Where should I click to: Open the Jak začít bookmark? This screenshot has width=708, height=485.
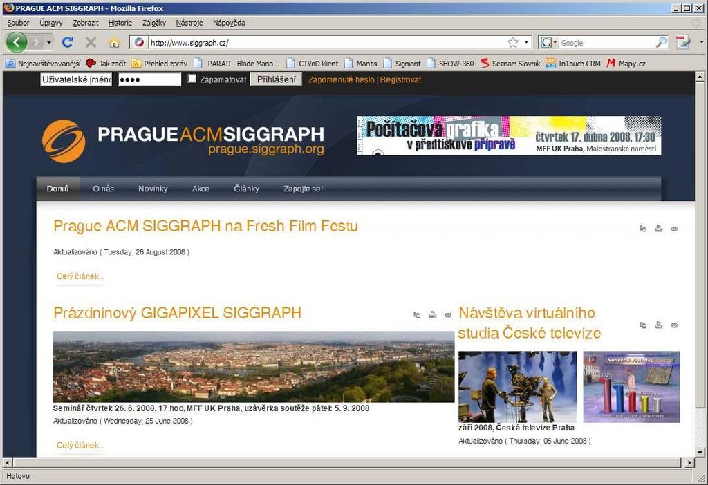click(106, 64)
